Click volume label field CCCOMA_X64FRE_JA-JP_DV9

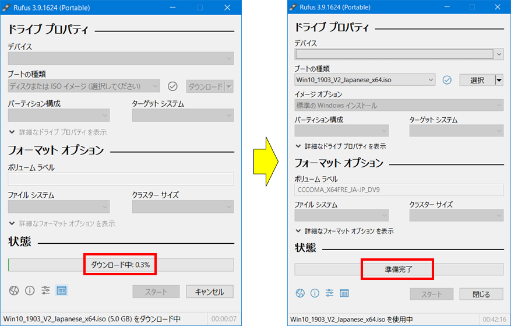pyautogui.click(x=399, y=190)
